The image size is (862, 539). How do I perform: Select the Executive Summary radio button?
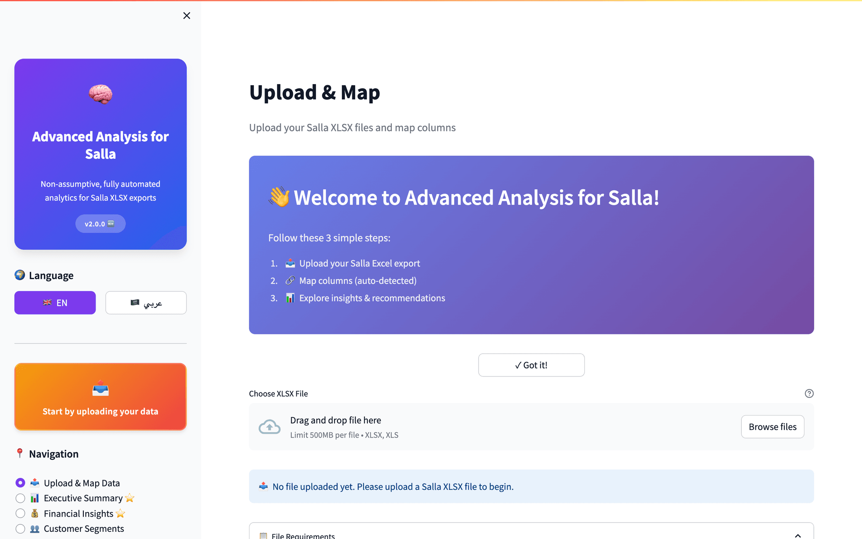(x=20, y=498)
